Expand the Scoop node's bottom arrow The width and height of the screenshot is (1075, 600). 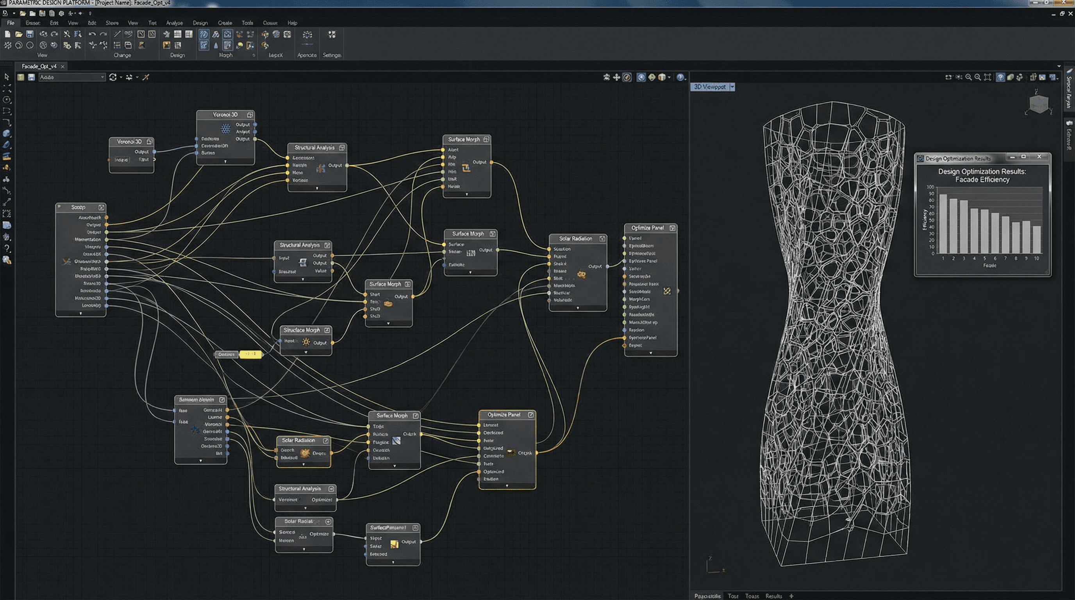(80, 313)
